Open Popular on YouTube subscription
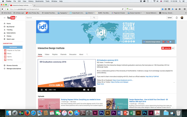The width and height of the screenshot is (187, 117). coord(14,50)
